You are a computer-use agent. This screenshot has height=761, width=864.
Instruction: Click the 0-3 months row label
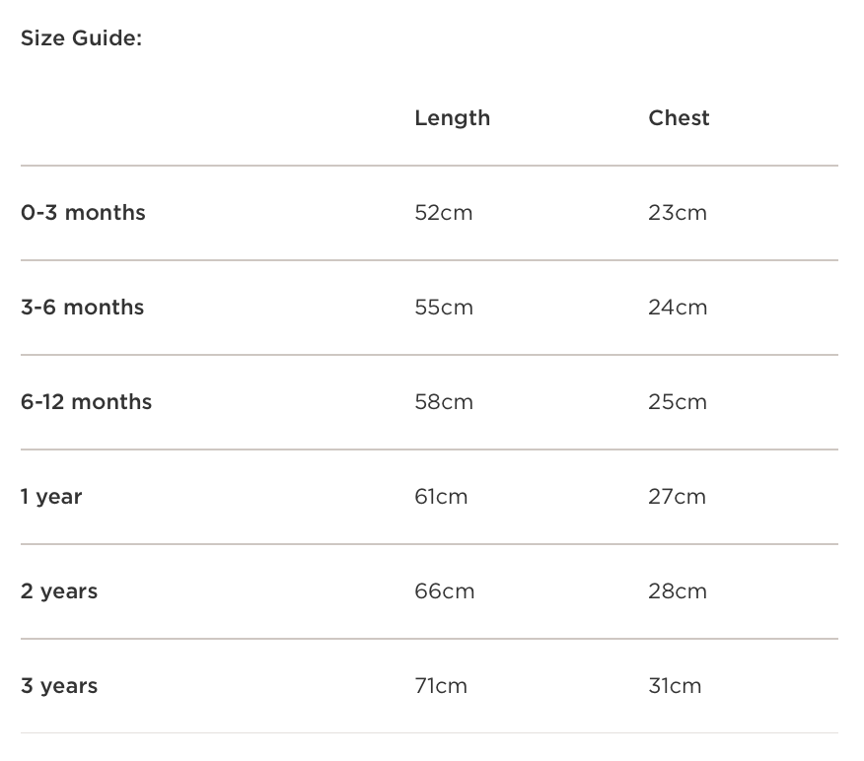pos(83,213)
